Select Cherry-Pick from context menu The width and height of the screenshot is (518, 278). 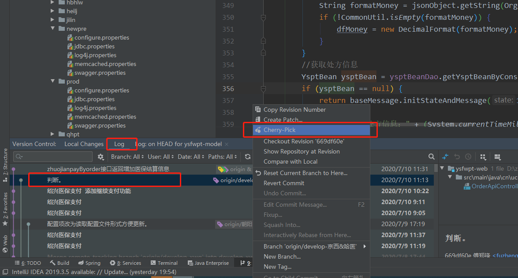[x=311, y=130]
